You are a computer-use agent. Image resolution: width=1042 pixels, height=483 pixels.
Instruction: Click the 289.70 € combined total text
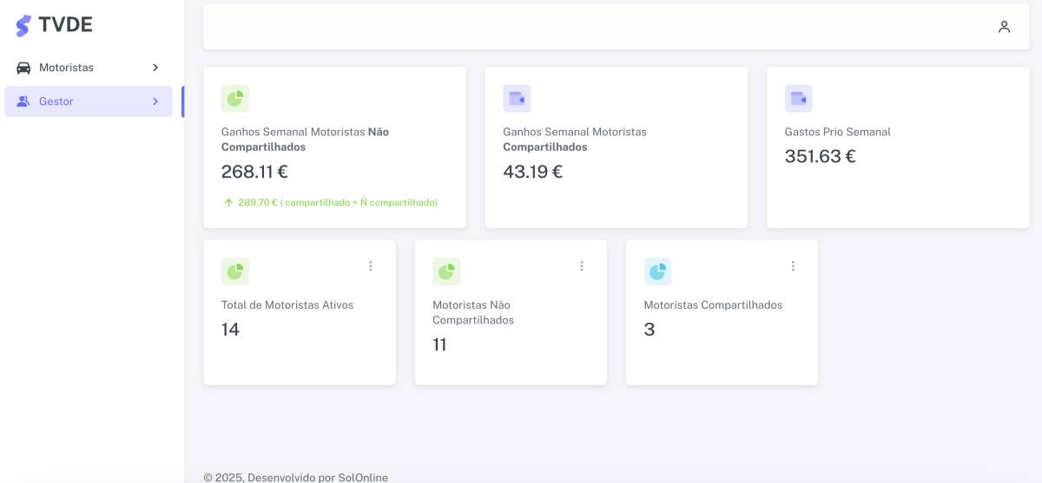[338, 203]
